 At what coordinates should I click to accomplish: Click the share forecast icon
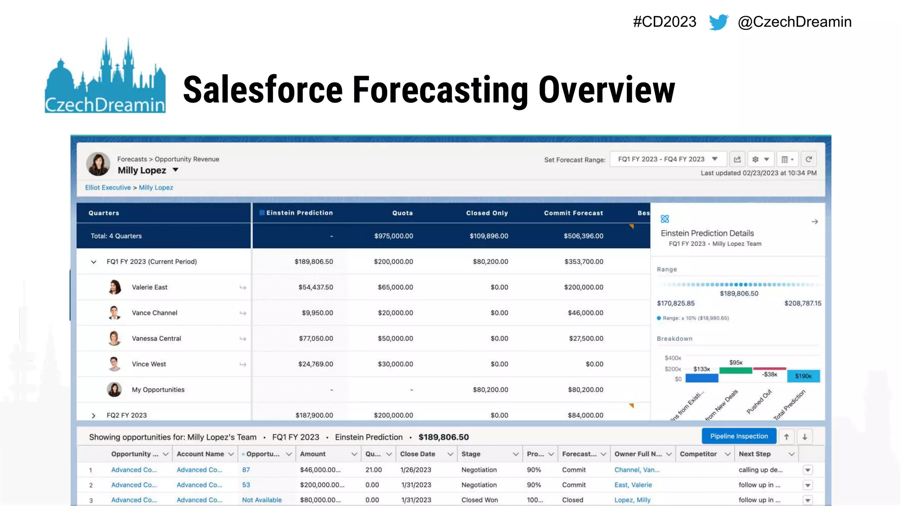[x=737, y=159]
